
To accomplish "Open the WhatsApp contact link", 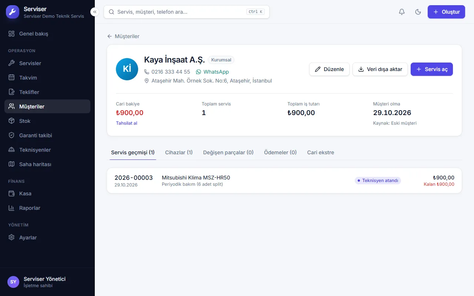I will [212, 72].
